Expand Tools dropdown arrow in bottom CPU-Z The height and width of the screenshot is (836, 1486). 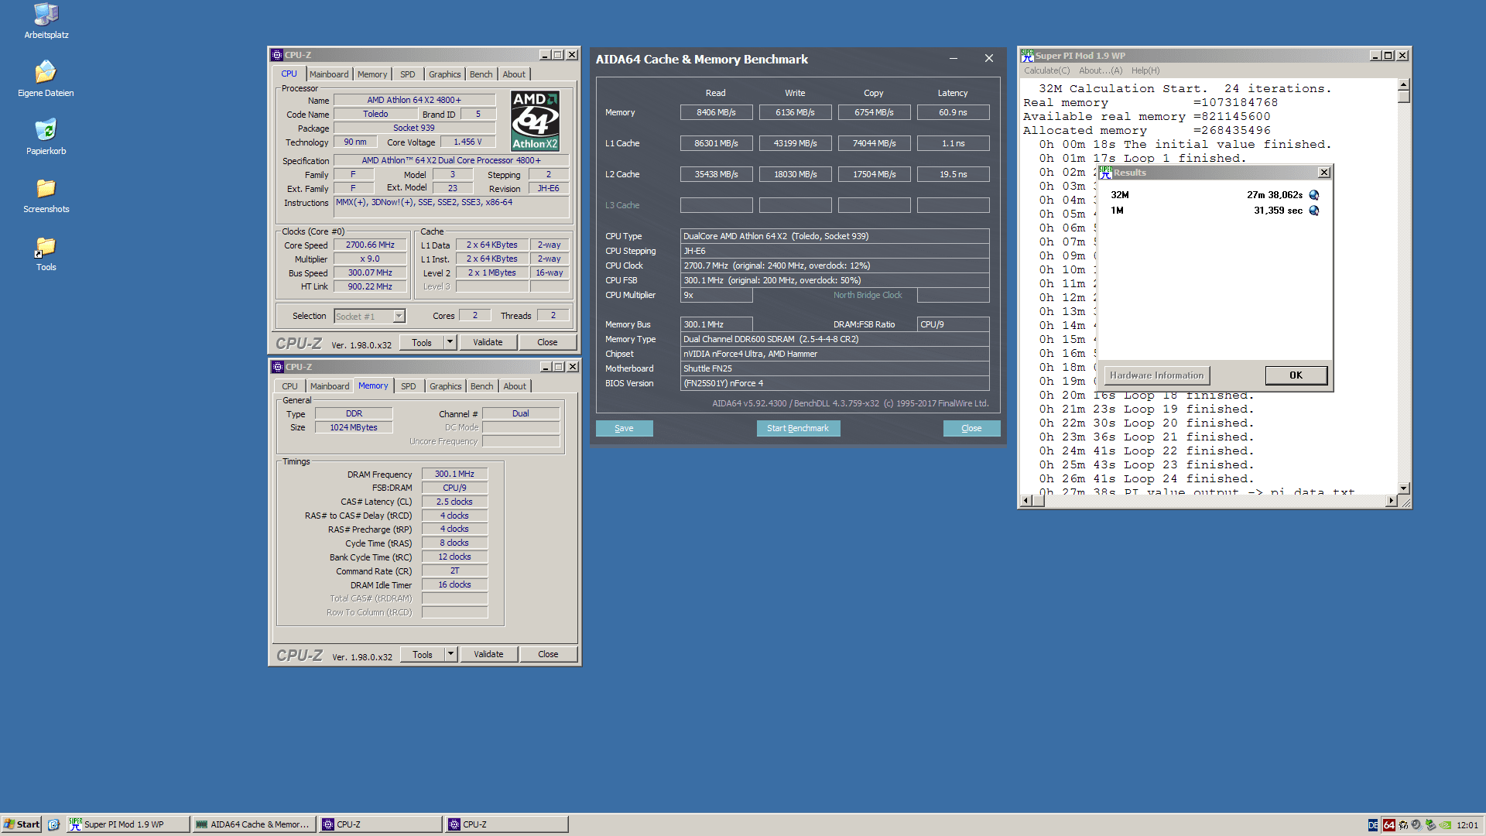tap(450, 654)
